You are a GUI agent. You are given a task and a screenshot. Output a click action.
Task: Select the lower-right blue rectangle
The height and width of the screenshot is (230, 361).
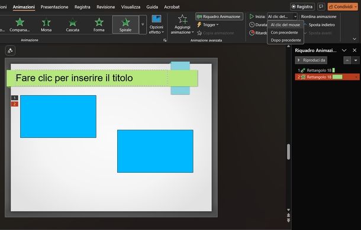point(155,151)
